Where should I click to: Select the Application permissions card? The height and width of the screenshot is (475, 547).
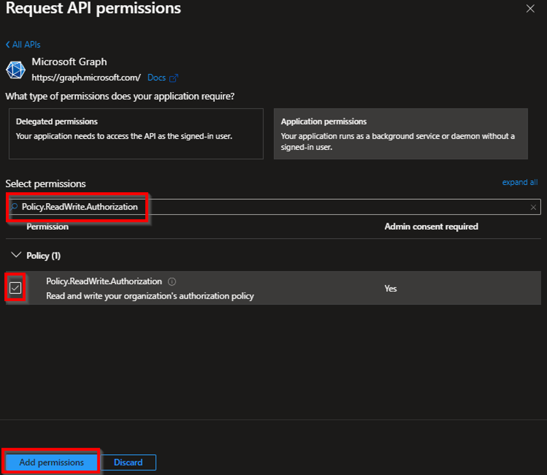tap(400, 134)
